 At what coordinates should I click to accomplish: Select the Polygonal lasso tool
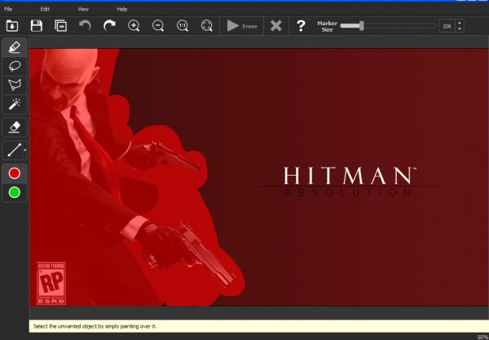click(x=15, y=85)
